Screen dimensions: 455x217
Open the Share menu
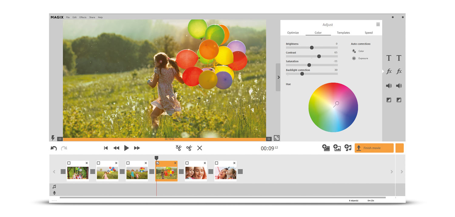pyautogui.click(x=92, y=17)
